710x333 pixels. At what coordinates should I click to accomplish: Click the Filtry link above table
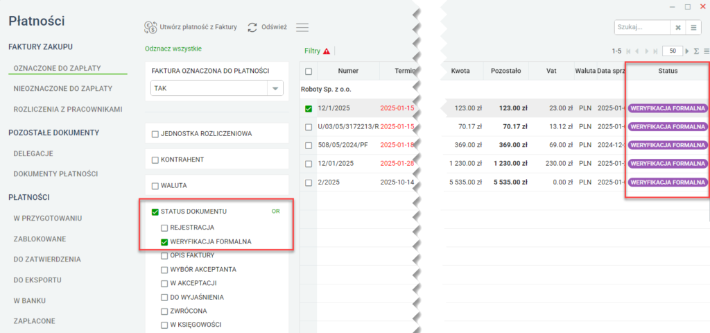(x=313, y=51)
